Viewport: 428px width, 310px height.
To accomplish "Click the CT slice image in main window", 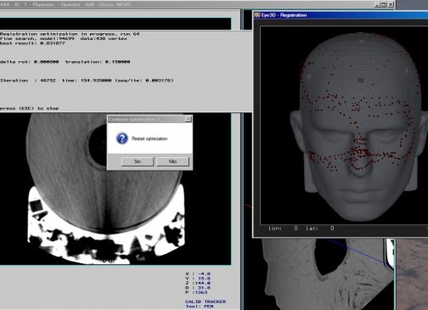I will 106,189.
